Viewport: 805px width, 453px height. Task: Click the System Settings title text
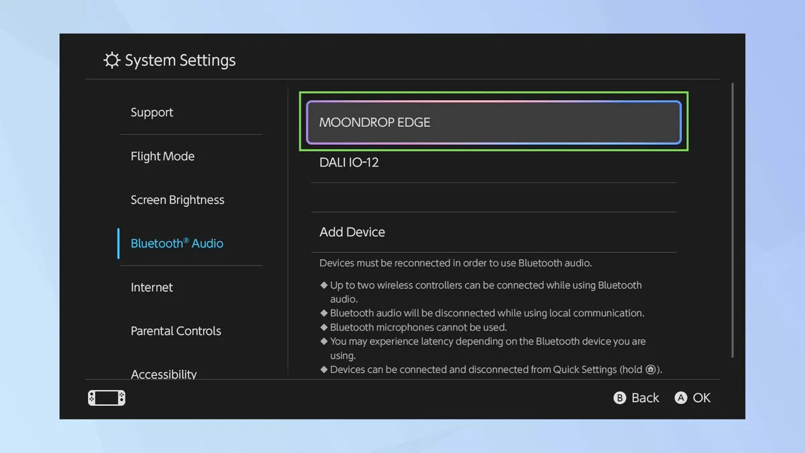[180, 60]
